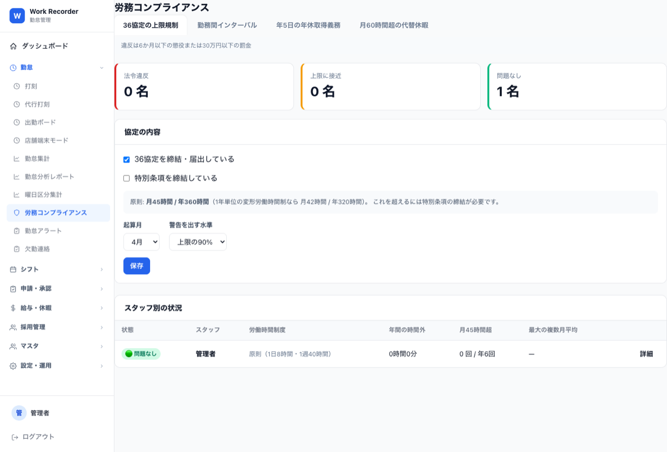This screenshot has width=667, height=452.
Task: Click the clock icon next to 店舗端末モード
Action: pyautogui.click(x=17, y=140)
